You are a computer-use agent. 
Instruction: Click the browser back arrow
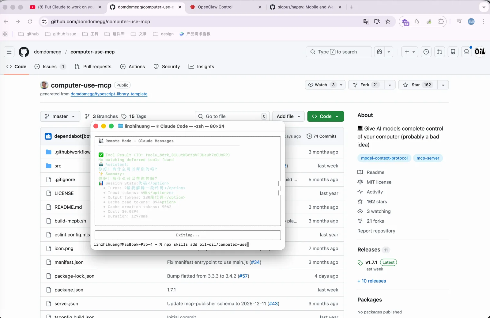tap(6, 21)
